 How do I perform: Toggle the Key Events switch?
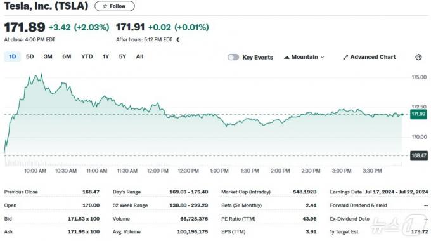click(233, 57)
